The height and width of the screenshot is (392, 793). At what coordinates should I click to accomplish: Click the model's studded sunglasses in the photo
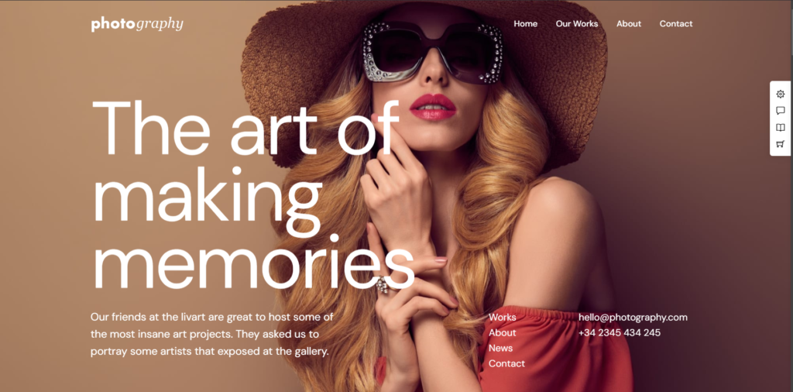pyautogui.click(x=432, y=53)
